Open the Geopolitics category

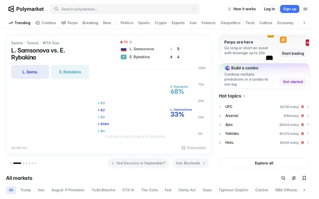tap(230, 23)
